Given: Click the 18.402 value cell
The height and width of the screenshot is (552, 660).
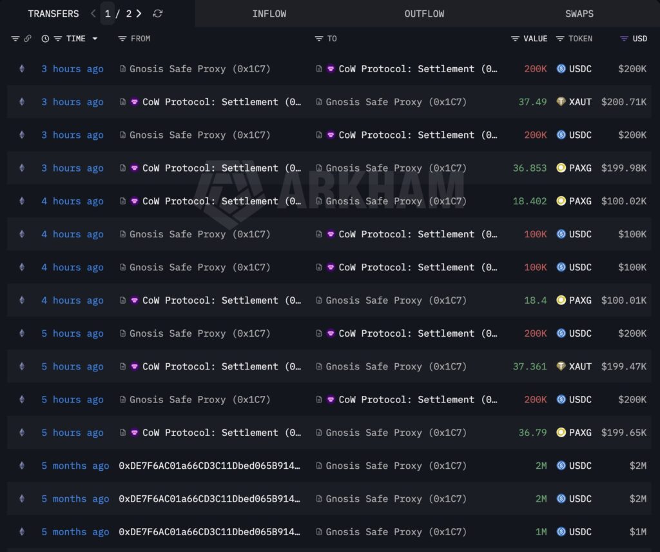Looking at the screenshot, I should coord(530,201).
